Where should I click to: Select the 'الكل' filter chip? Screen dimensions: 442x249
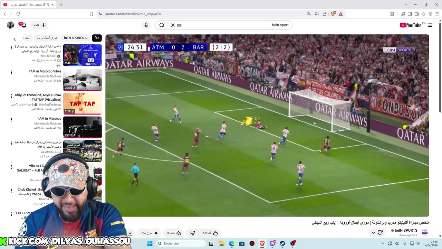97,38
